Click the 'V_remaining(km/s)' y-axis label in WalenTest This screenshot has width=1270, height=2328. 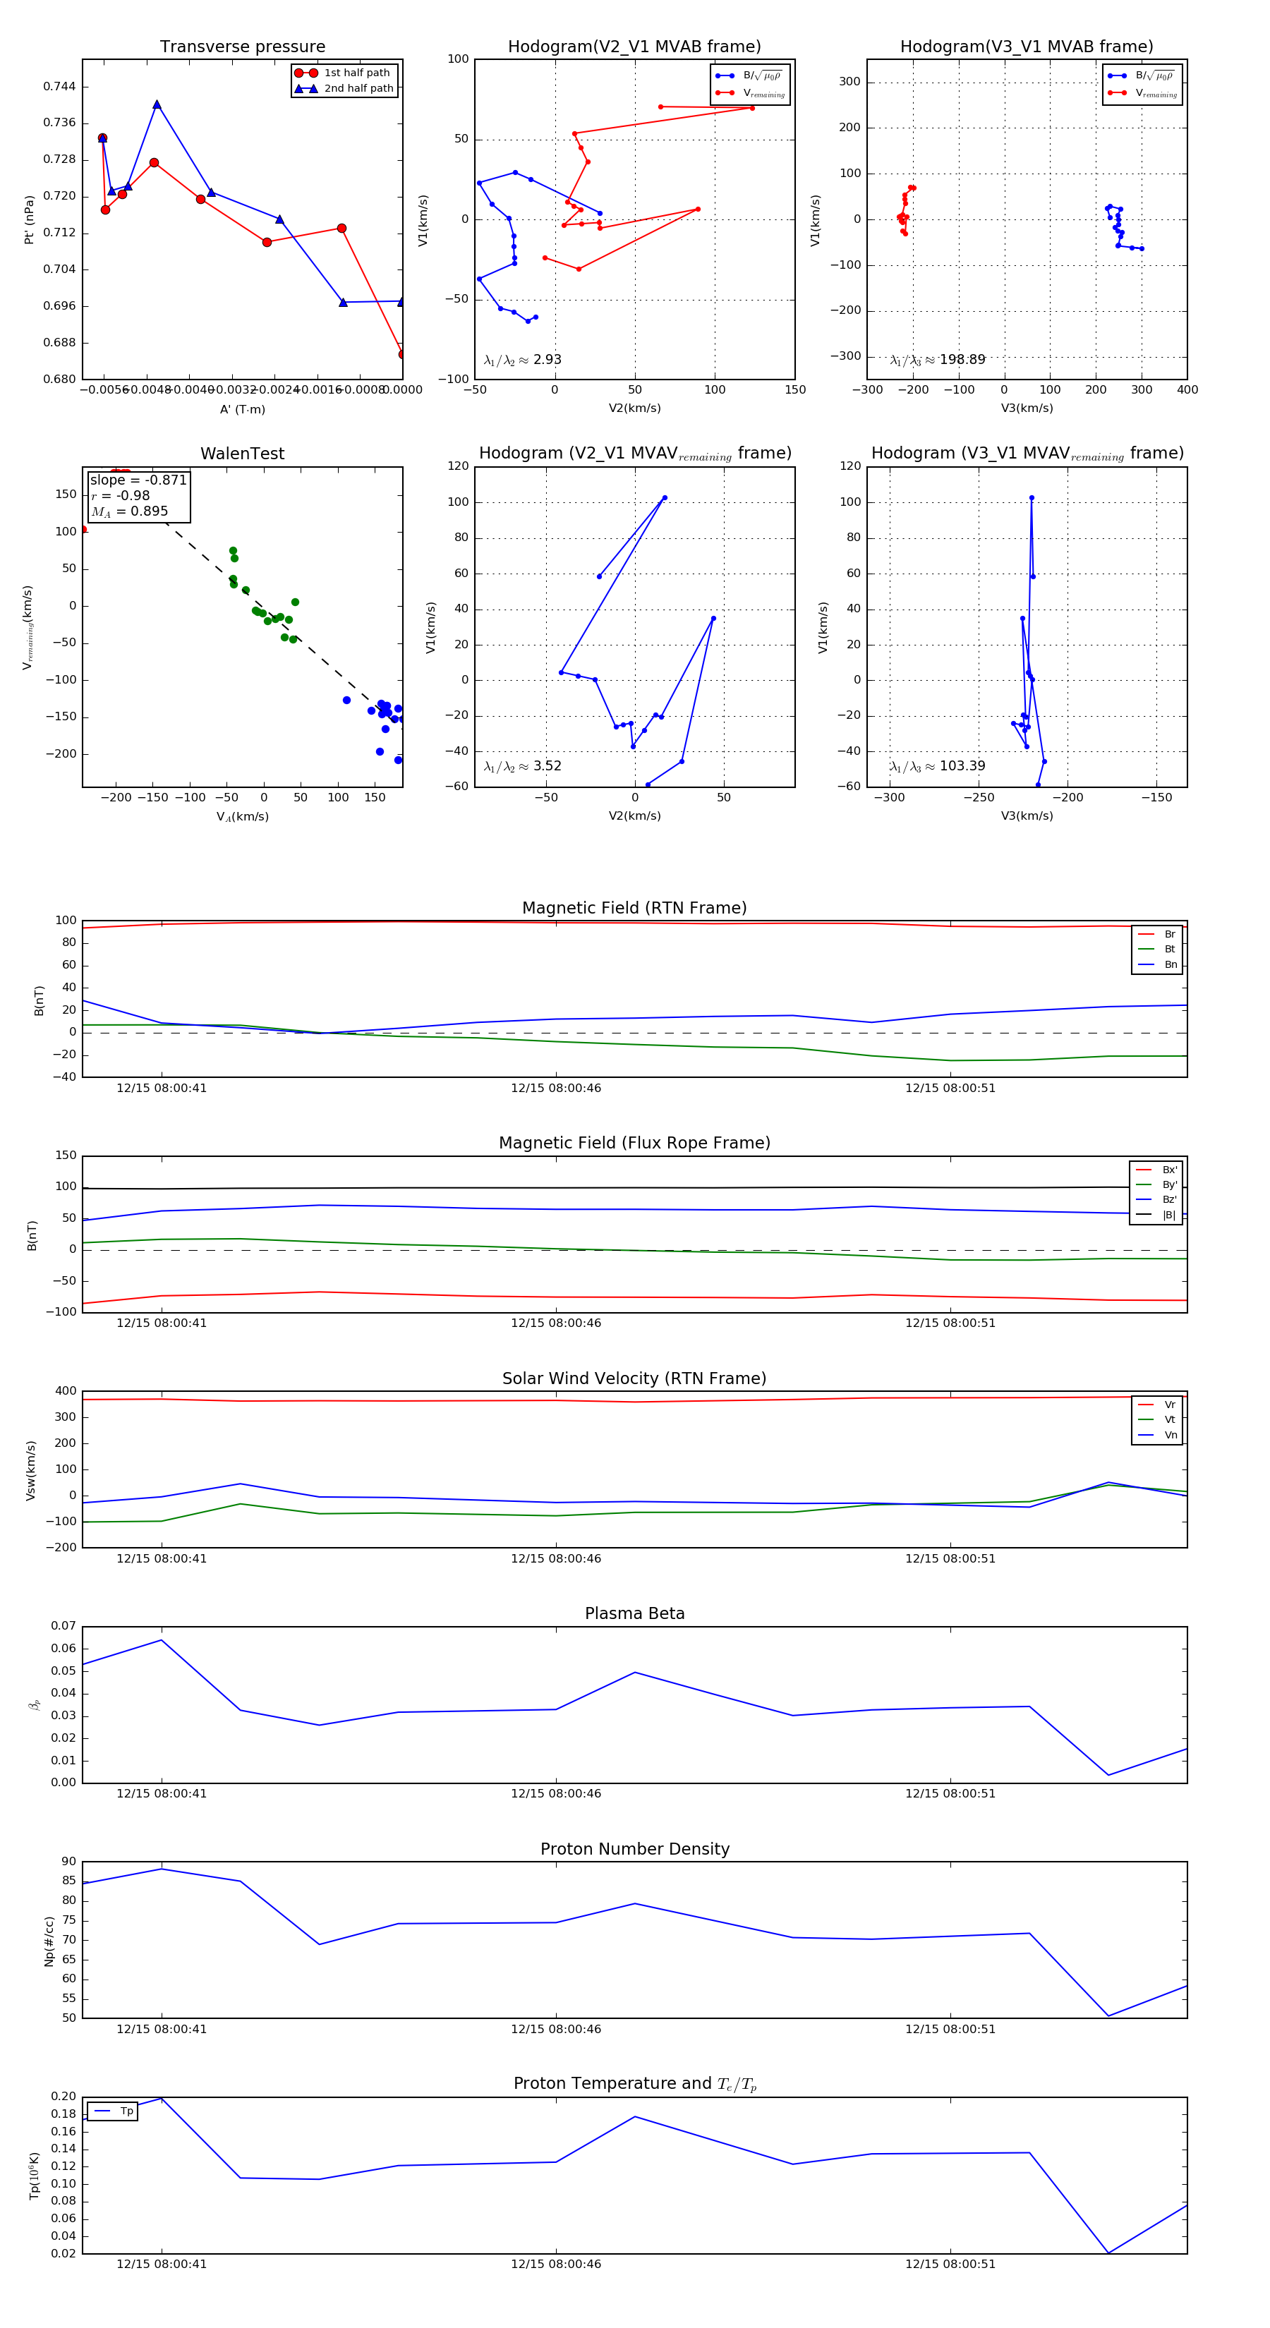27,628
